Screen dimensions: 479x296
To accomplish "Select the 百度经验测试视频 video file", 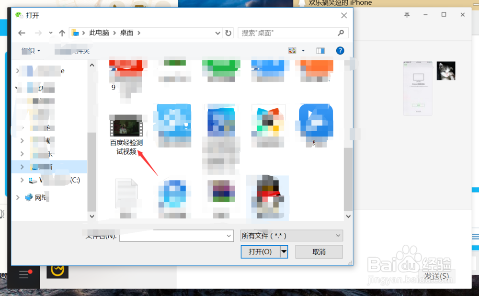I will pyautogui.click(x=126, y=135).
